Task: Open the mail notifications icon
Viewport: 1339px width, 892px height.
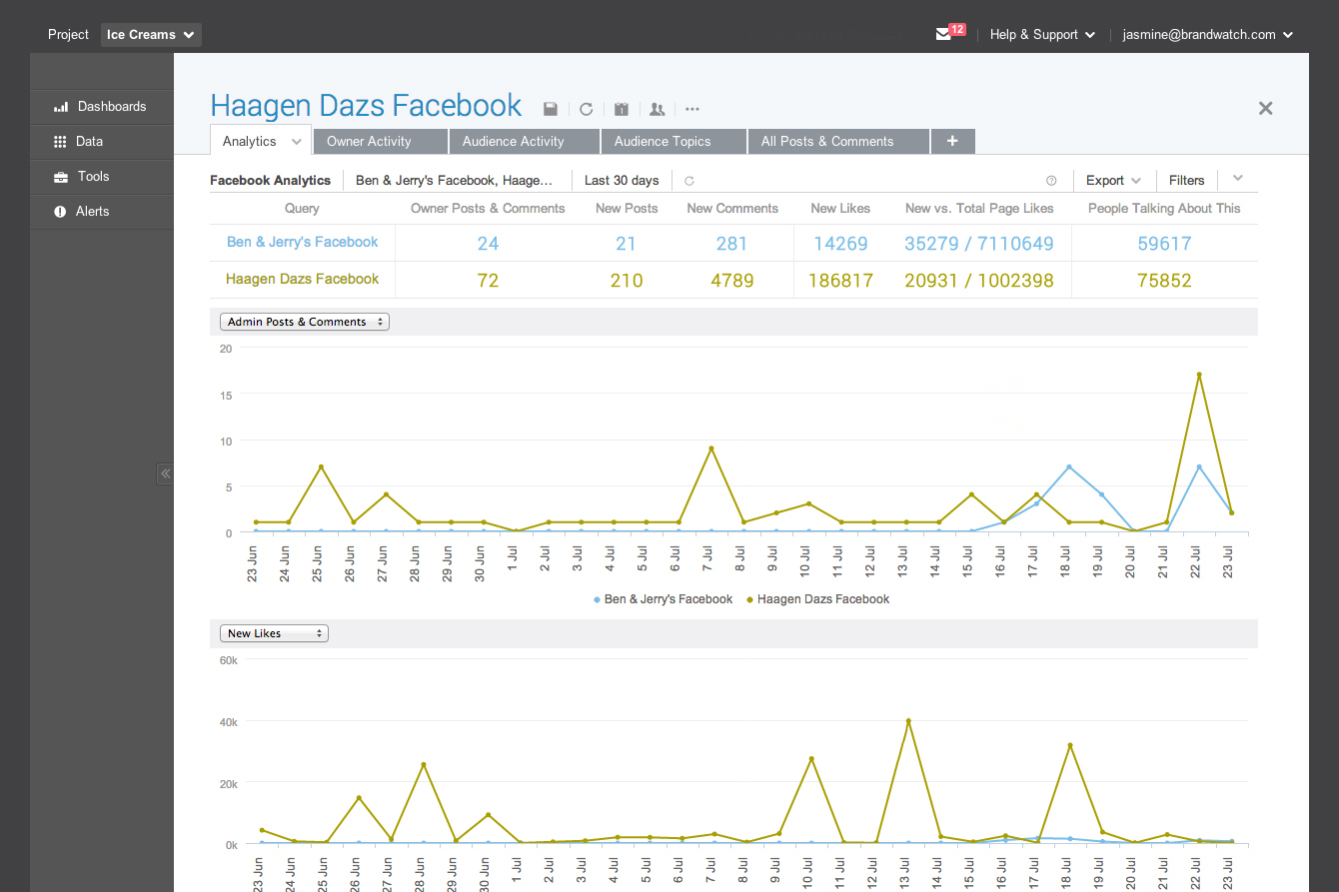Action: click(943, 34)
